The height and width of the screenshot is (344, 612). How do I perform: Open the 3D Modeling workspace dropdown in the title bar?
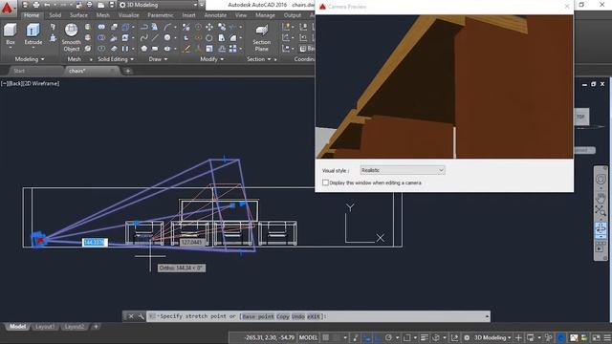pos(162,5)
